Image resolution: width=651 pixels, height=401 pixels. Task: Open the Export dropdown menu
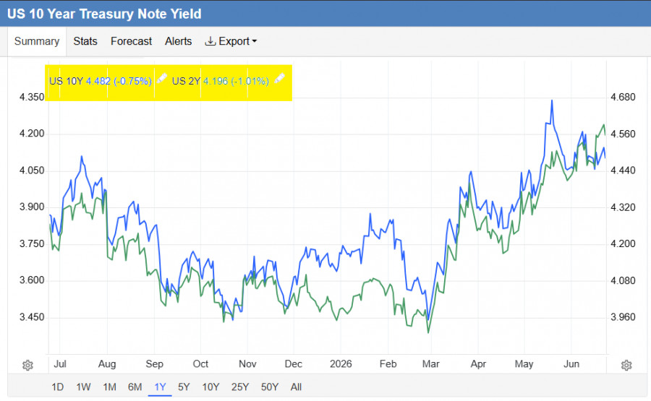[x=231, y=41]
